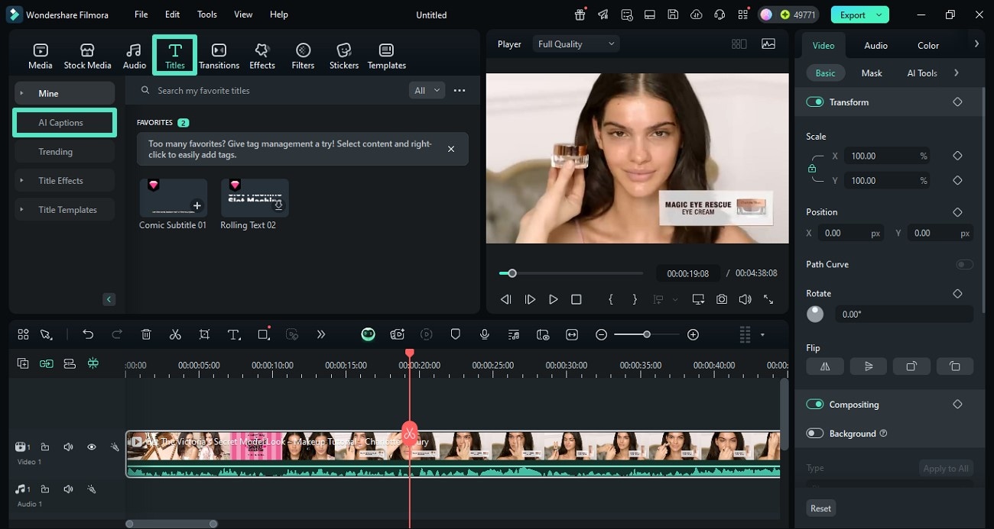Open the Transitions tab

click(219, 56)
